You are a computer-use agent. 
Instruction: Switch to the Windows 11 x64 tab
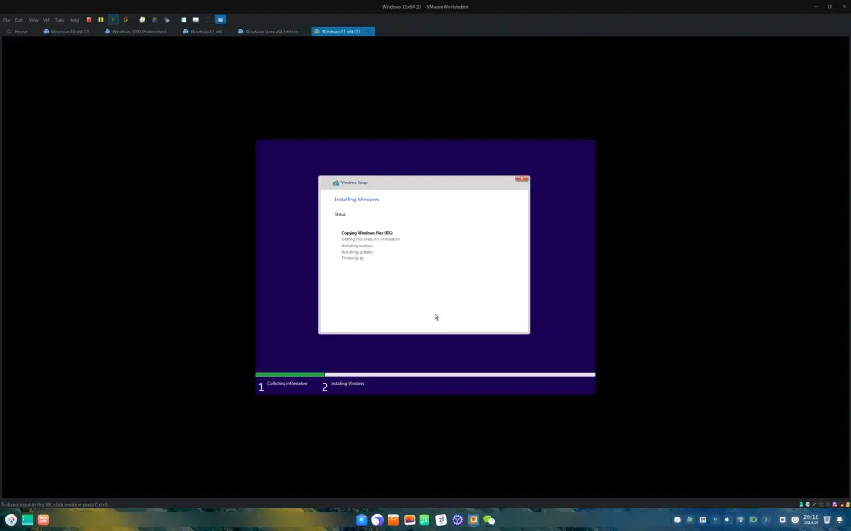tap(203, 32)
